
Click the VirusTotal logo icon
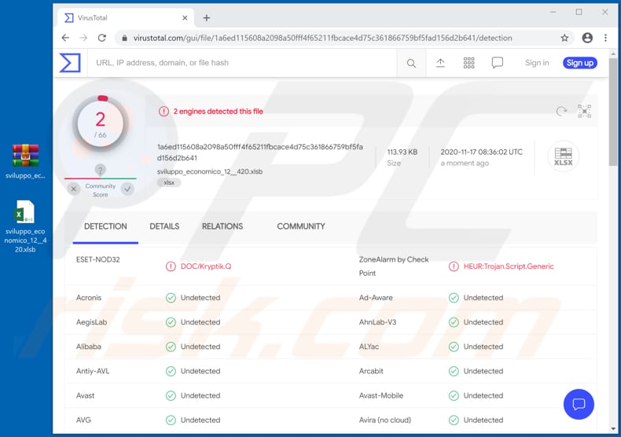(x=70, y=63)
